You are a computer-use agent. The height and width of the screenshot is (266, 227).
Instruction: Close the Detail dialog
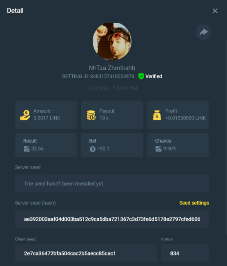click(215, 11)
